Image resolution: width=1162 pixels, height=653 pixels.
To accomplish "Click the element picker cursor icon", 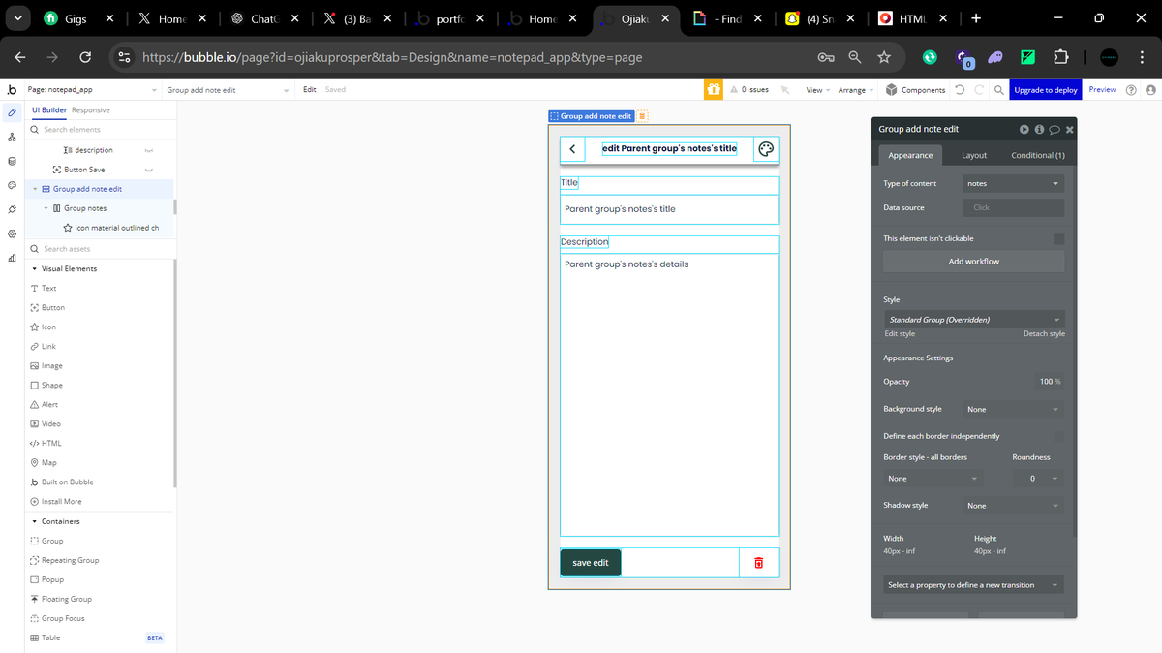I will pos(785,89).
